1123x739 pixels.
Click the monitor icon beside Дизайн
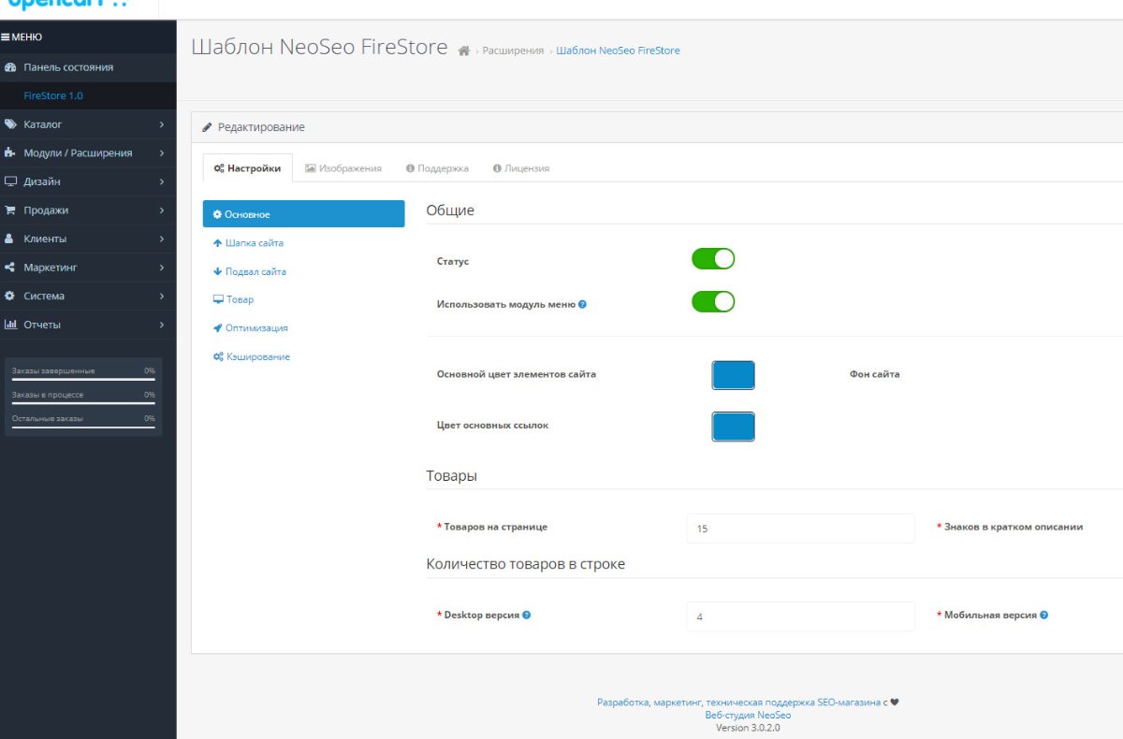10,181
